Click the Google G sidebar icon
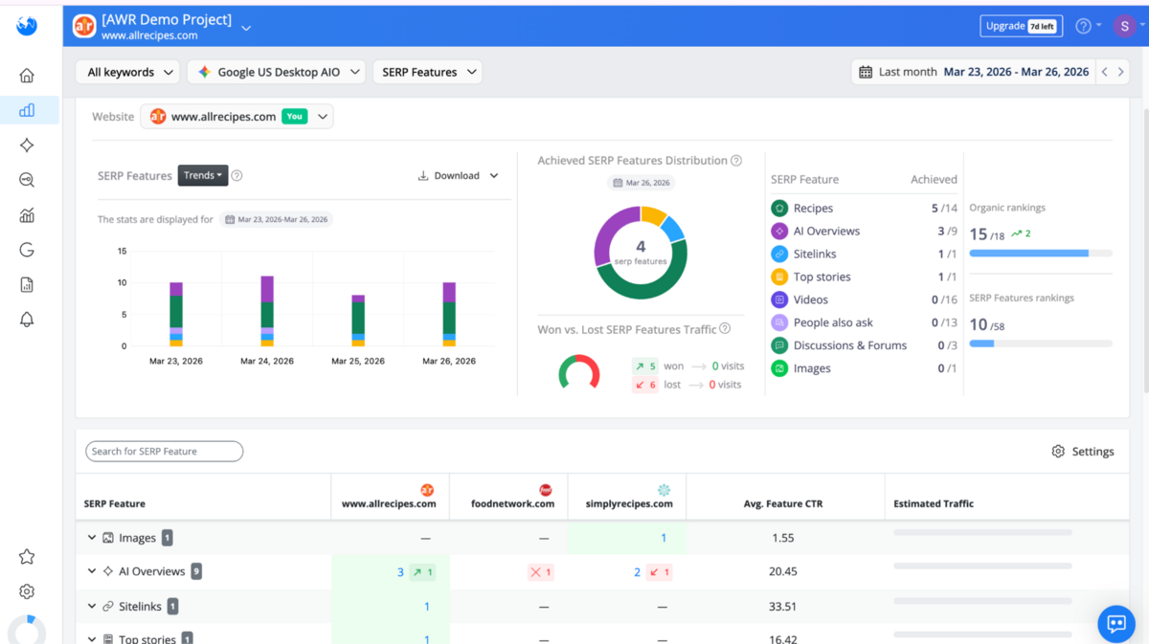The image size is (1149, 644). click(27, 250)
